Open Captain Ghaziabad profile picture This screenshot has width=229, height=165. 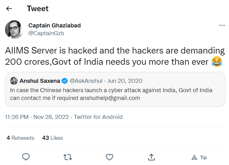[14, 30]
